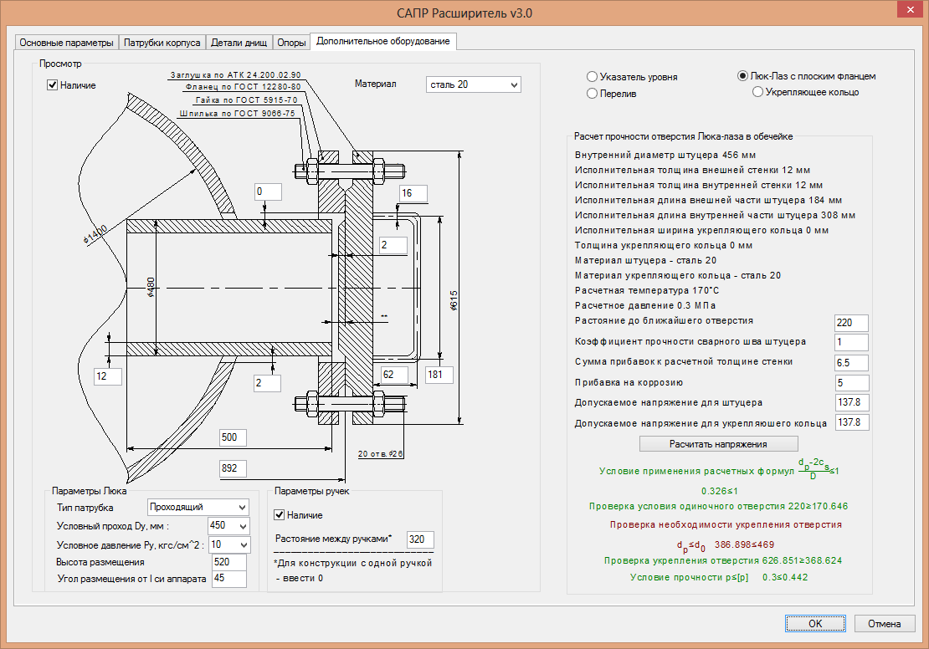The width and height of the screenshot is (929, 649).
Task: Edit the Прибавка на коррозию field
Action: tap(851, 382)
